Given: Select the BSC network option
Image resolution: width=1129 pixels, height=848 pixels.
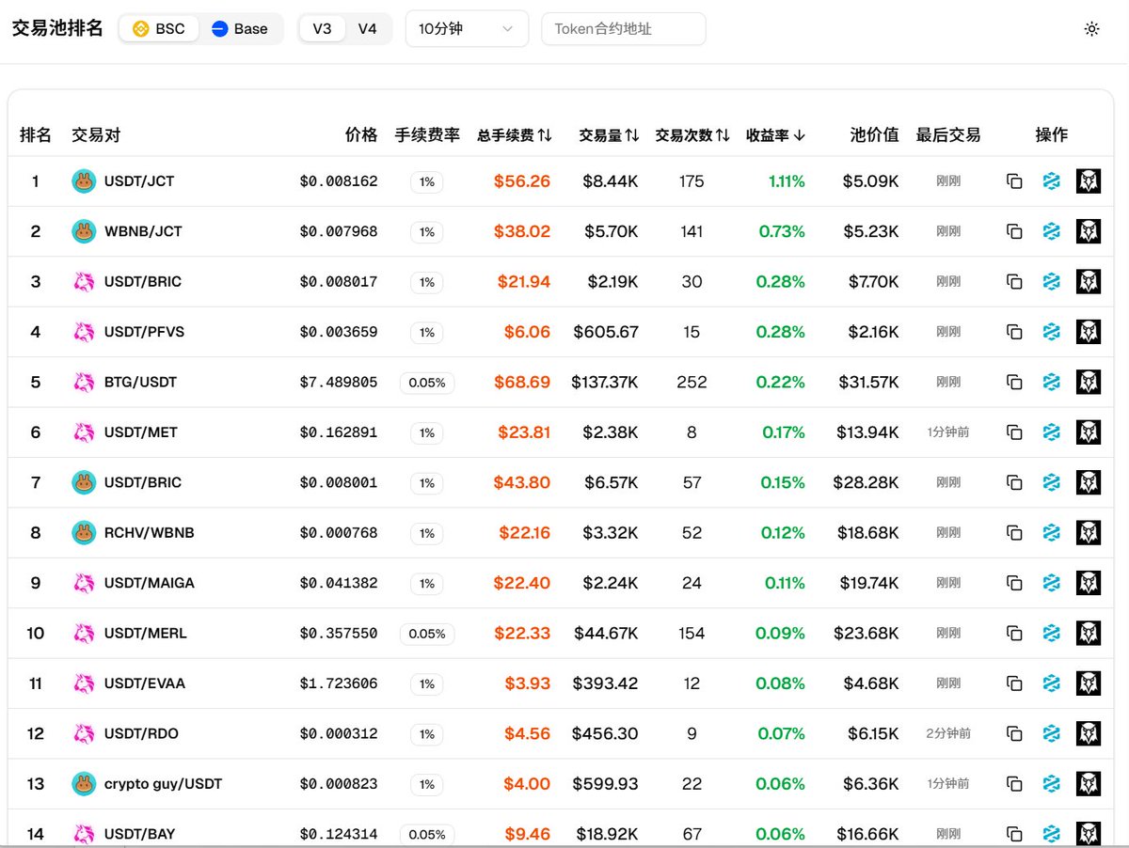Looking at the screenshot, I should tap(159, 29).
